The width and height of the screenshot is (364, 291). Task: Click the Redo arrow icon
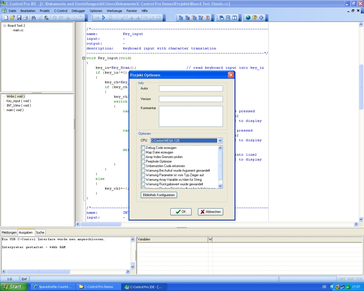click(x=61, y=18)
